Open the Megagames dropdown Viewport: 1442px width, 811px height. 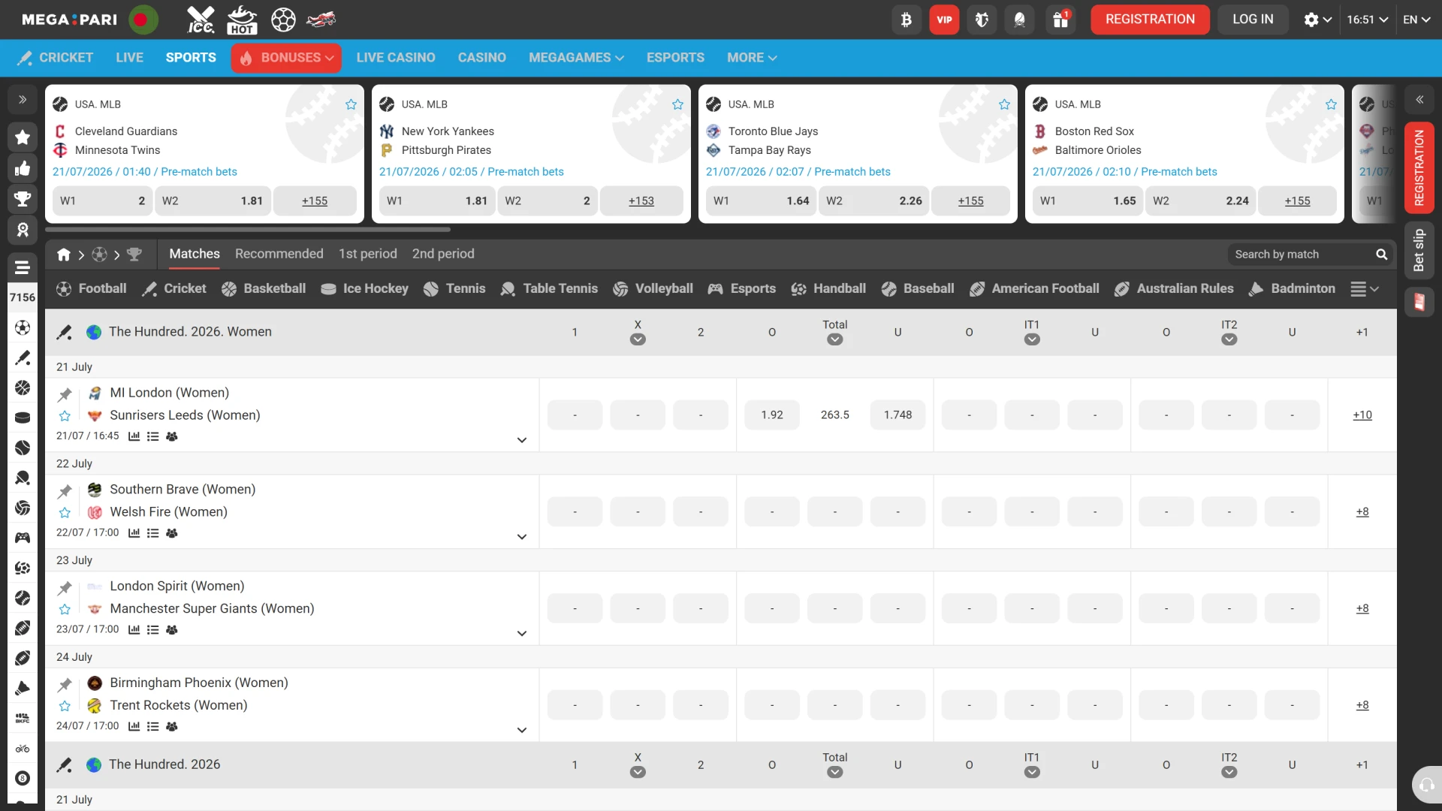[576, 58]
